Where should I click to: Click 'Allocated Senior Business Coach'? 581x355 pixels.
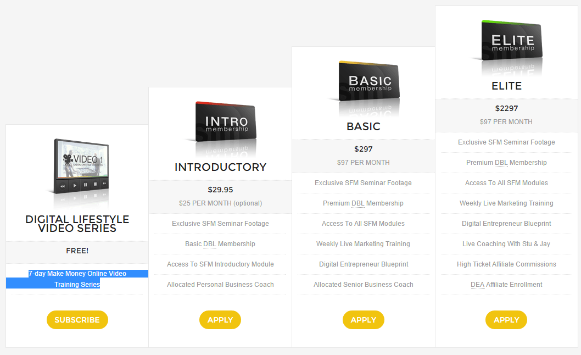pyautogui.click(x=364, y=285)
